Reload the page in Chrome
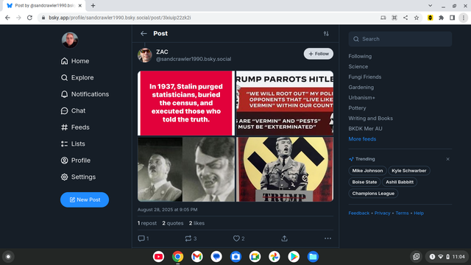Screen dimensions: 471x265 click(x=29, y=18)
